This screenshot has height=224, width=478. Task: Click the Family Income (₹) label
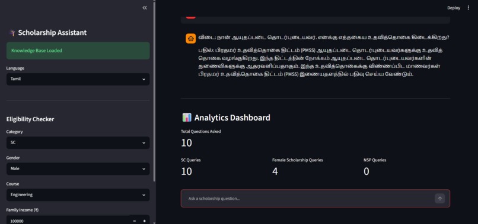coord(23,210)
